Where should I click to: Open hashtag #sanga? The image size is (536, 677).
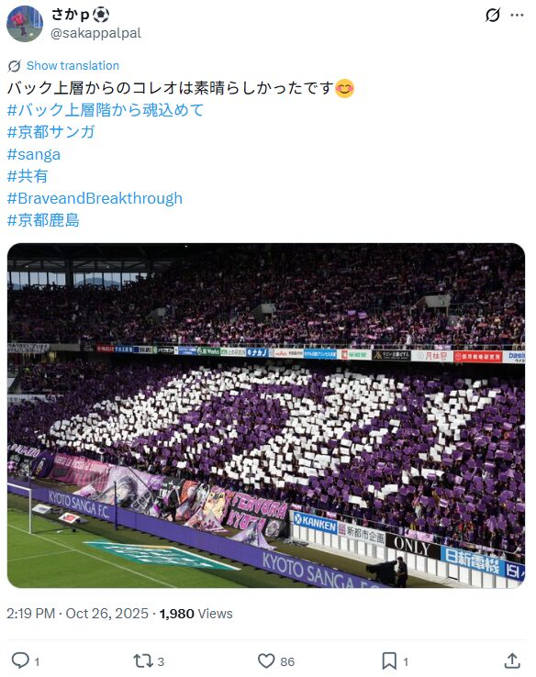tap(34, 154)
